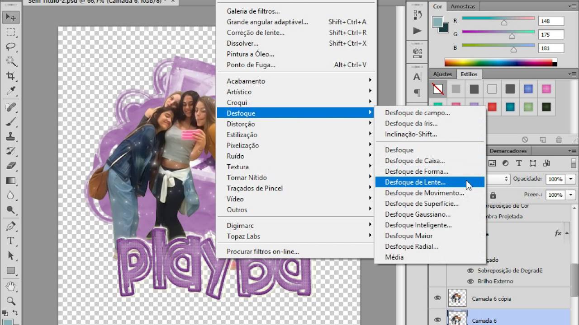Image resolution: width=579 pixels, height=325 pixels.
Task: Open the Actions panel play icon
Action: [418, 31]
